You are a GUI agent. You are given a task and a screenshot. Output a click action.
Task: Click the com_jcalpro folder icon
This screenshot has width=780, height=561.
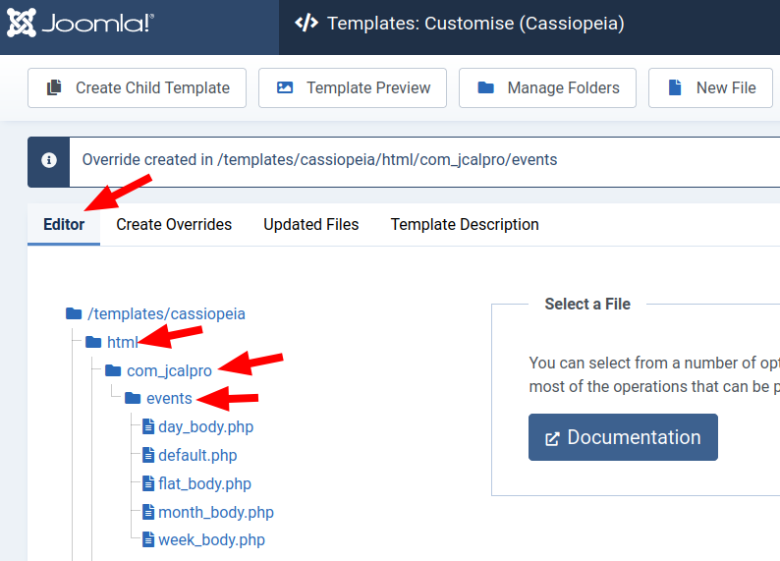point(113,370)
